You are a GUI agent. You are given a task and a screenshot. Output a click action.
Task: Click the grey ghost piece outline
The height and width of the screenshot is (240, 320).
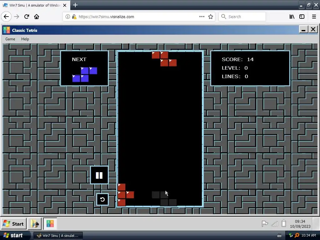coord(164,198)
